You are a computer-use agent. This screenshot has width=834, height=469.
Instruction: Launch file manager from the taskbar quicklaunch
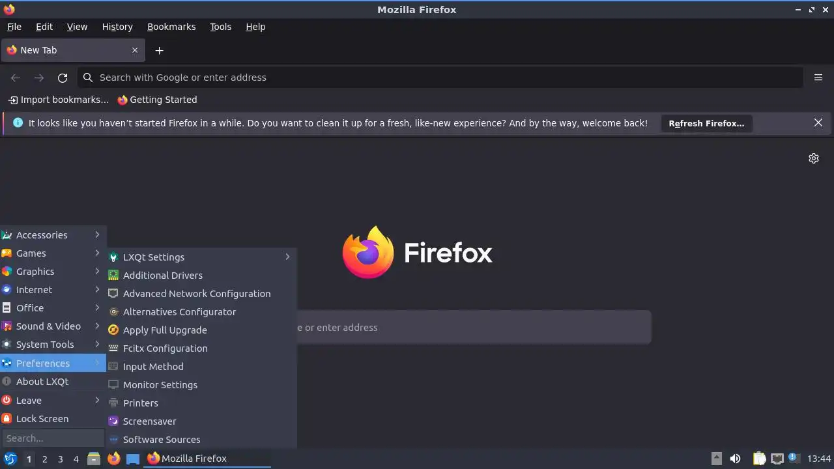94,459
